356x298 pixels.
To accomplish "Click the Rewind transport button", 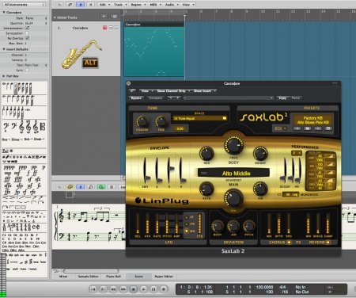I will click(113, 289).
